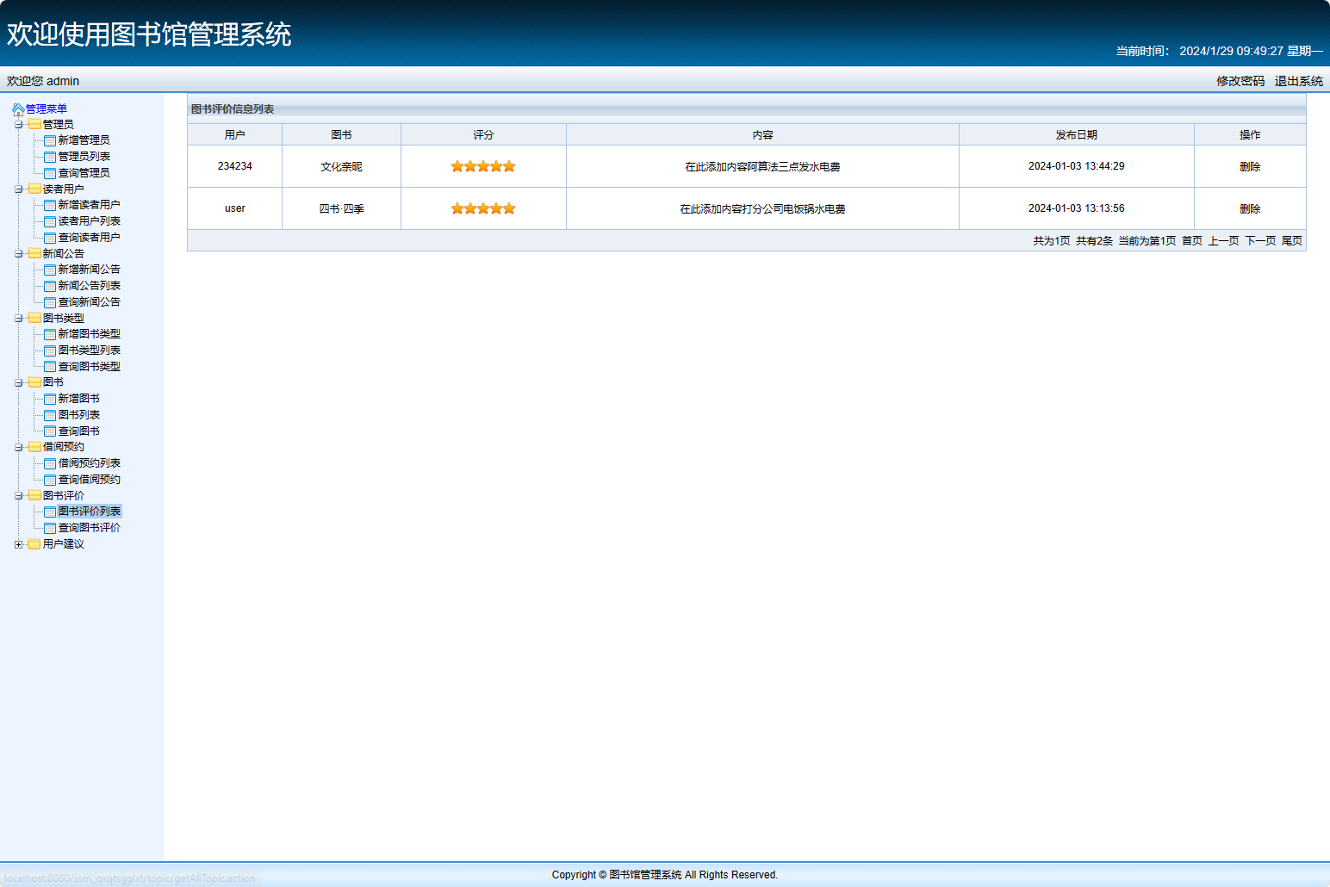This screenshot has width=1330, height=887.
Task: Click the 管理员 folder icon
Action: 34,125
